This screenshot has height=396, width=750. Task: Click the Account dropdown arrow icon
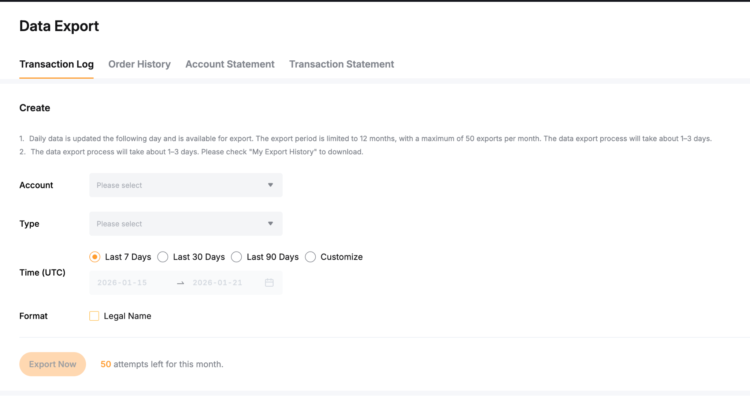(270, 185)
